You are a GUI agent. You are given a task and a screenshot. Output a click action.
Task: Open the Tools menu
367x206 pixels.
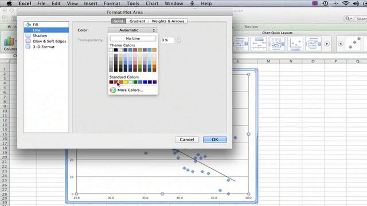(x=133, y=3)
